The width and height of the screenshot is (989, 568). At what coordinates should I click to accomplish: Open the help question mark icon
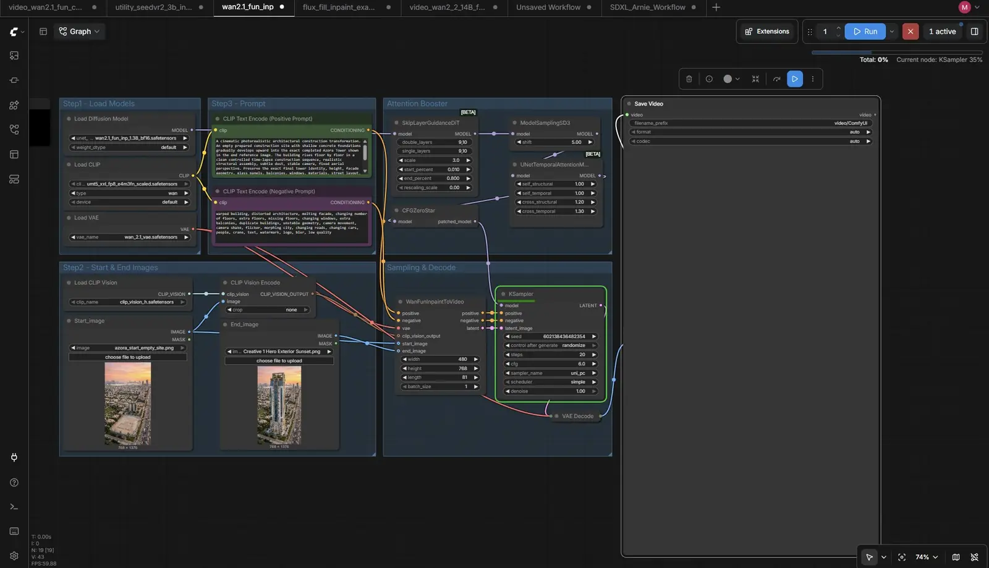point(14,482)
